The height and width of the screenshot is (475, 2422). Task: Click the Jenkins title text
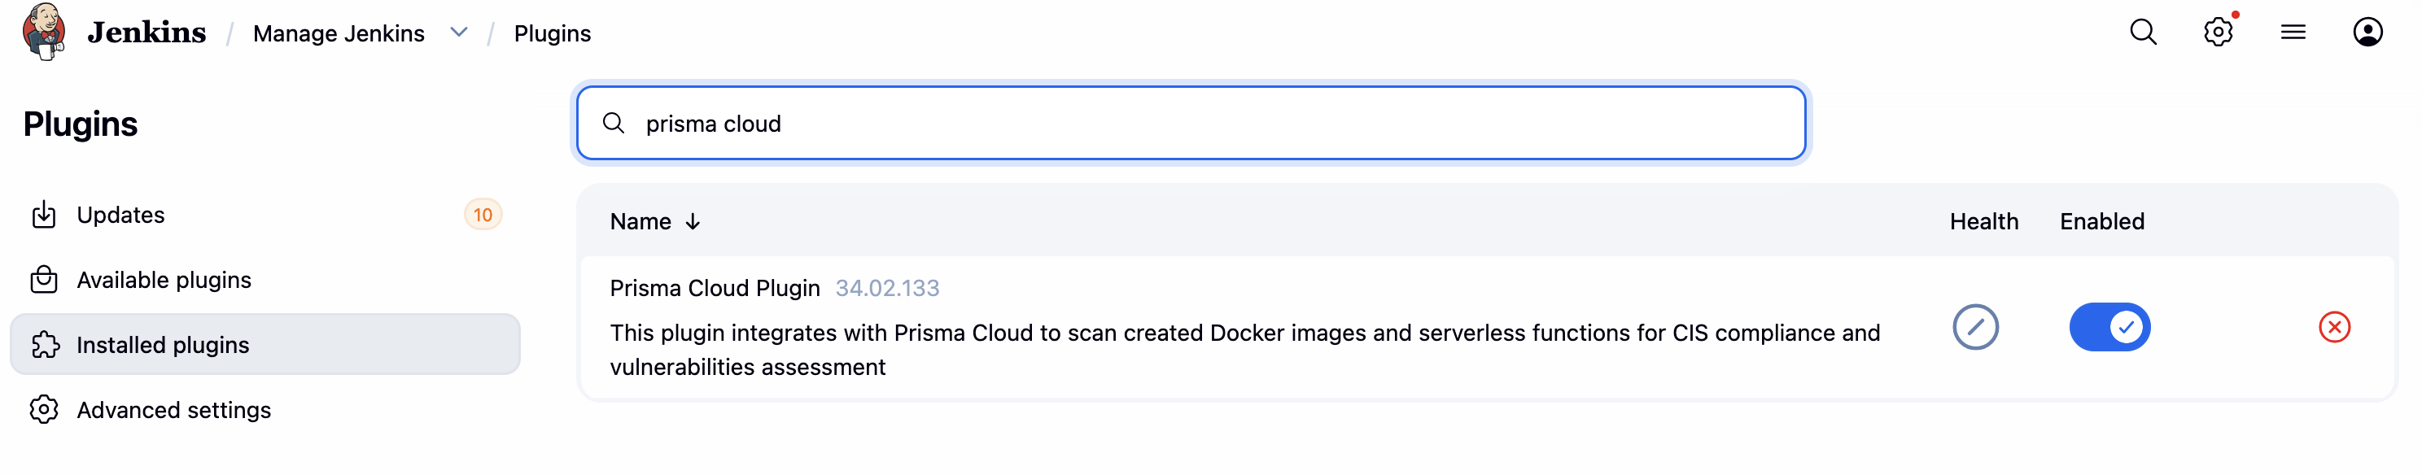click(x=146, y=33)
